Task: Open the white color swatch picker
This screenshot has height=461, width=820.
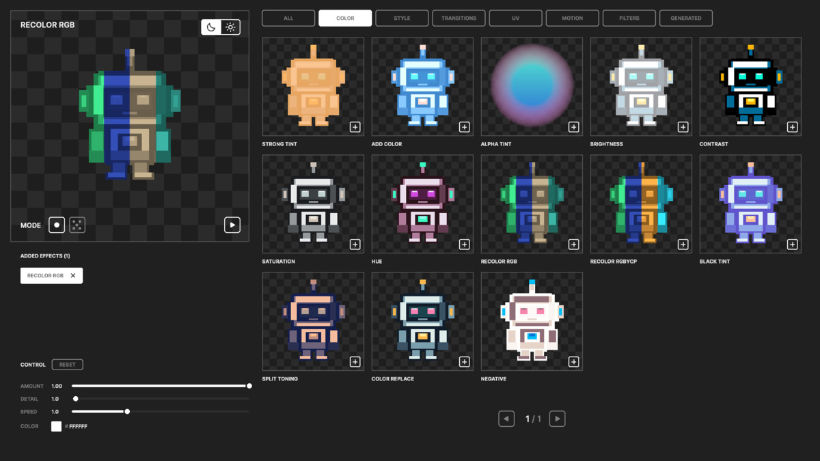Action: point(57,426)
